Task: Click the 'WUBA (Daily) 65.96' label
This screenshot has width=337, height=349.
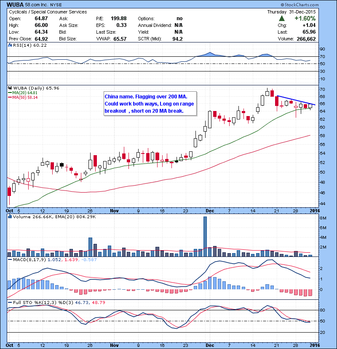Action: coord(36,88)
